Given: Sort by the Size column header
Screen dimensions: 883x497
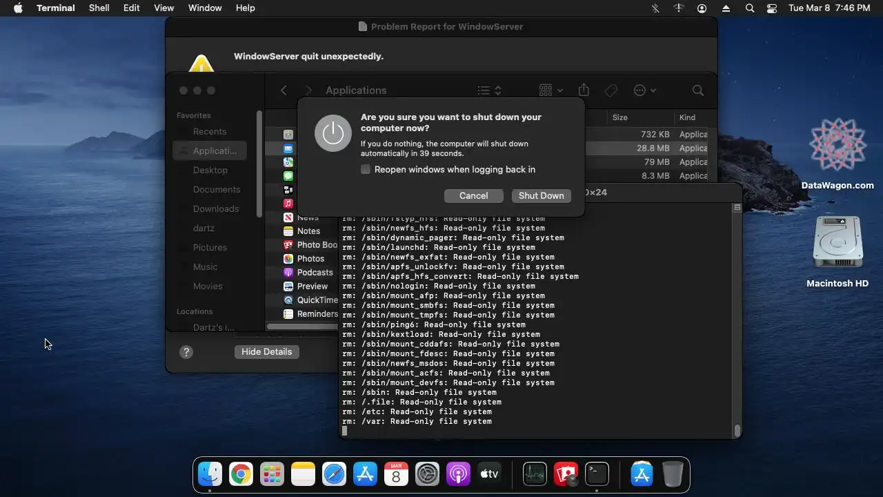Looking at the screenshot, I should pyautogui.click(x=620, y=117).
